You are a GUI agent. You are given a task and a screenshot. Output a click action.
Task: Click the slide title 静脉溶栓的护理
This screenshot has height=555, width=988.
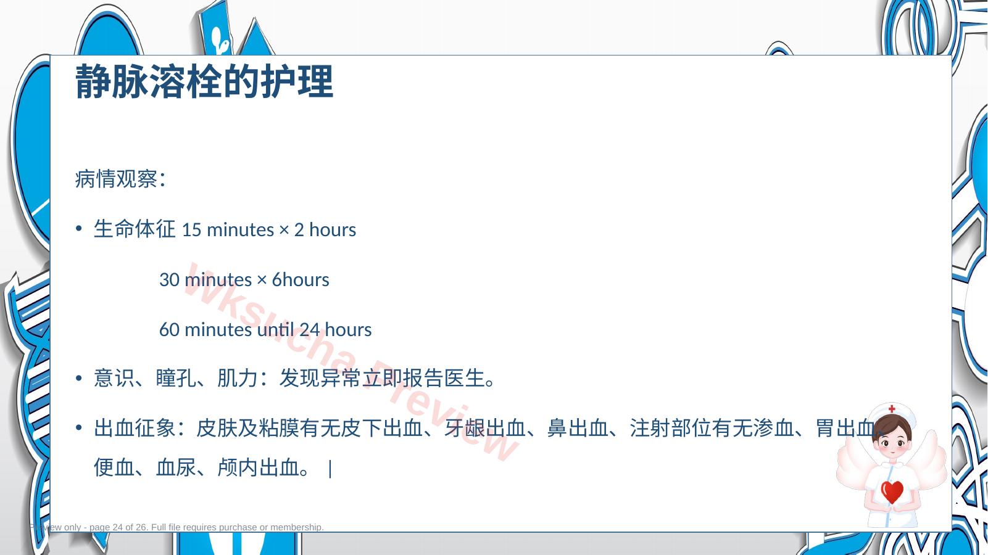(x=204, y=81)
